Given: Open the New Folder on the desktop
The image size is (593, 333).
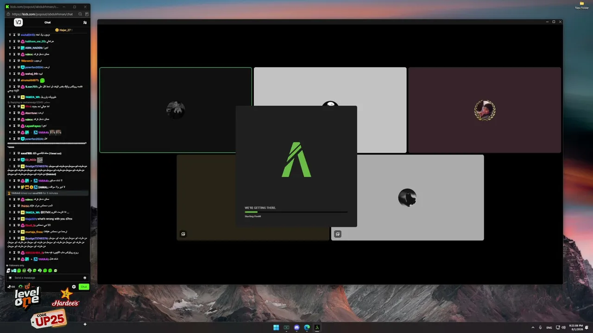Looking at the screenshot, I should (582, 5).
